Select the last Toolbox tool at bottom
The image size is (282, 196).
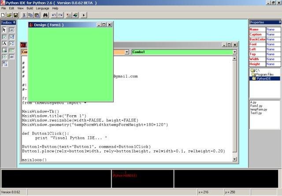click(x=5, y=64)
